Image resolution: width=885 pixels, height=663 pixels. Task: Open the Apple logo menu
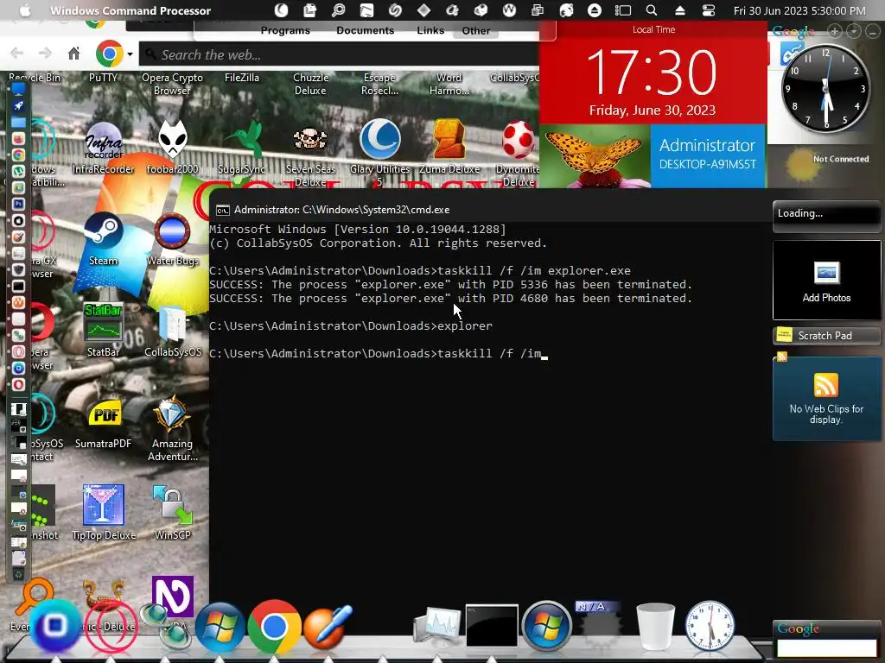tap(25, 10)
